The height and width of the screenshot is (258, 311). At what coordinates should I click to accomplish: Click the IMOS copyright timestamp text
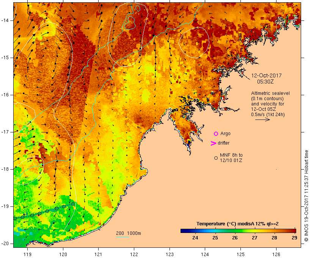click(x=306, y=196)
